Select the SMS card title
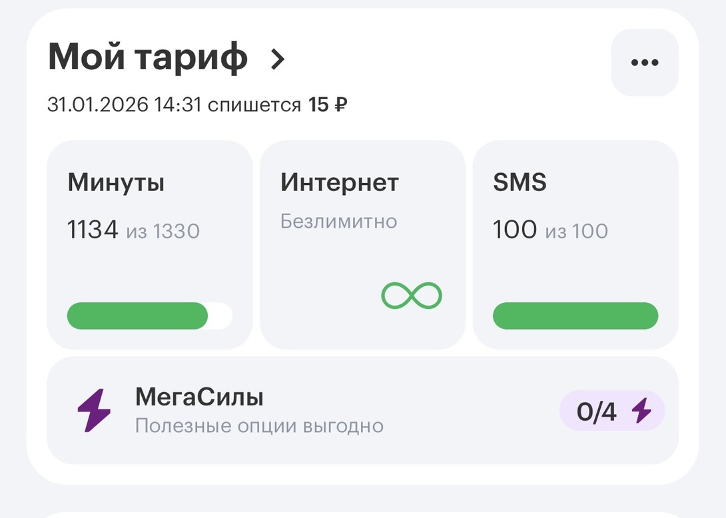The width and height of the screenshot is (726, 518). click(520, 182)
